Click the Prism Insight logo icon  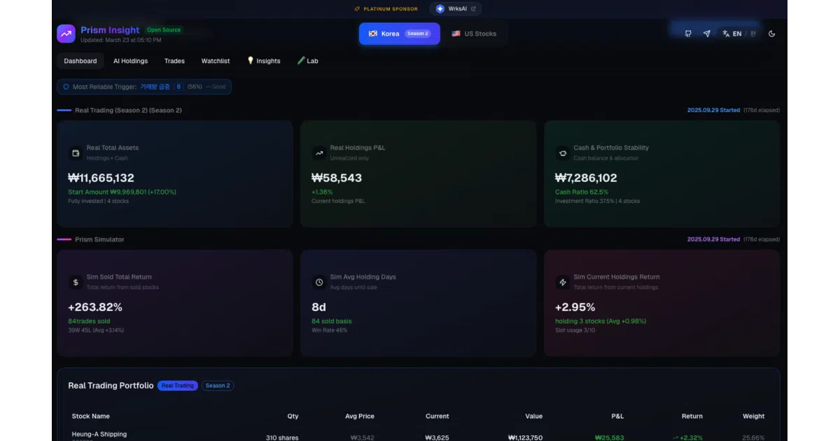tap(66, 34)
